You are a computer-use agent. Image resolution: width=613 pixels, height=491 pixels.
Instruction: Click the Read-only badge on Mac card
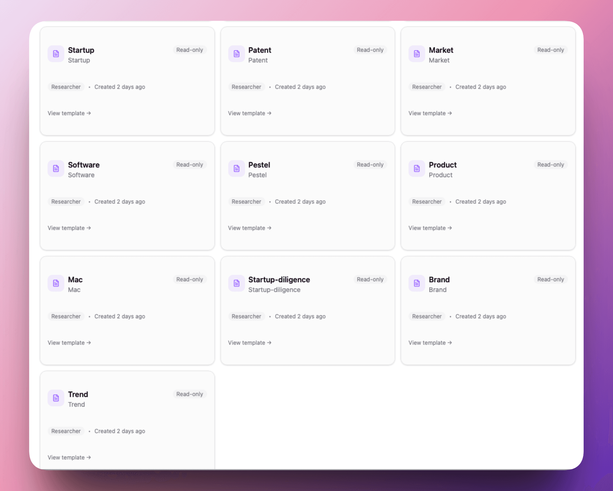(x=189, y=279)
